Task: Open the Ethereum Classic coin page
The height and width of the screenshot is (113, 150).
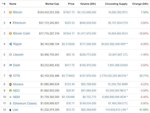Action: 25,103
